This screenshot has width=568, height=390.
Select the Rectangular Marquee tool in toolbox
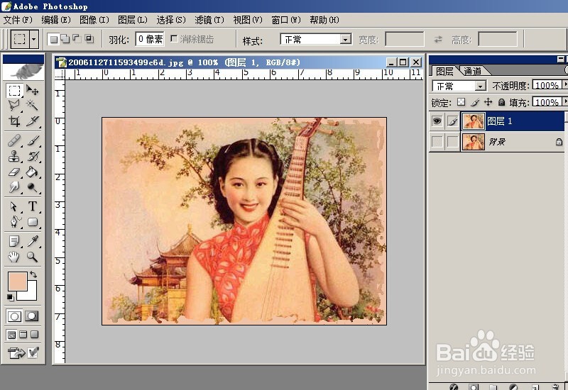14,91
